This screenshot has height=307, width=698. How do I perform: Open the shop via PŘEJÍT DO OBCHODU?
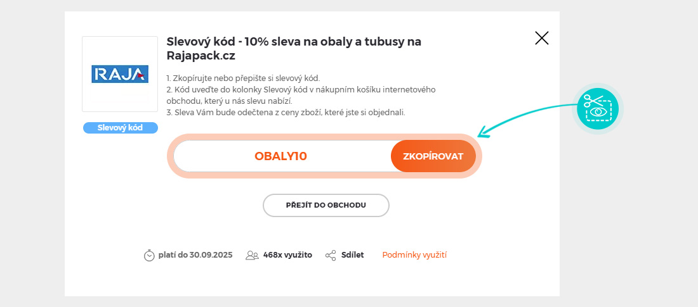coord(326,205)
